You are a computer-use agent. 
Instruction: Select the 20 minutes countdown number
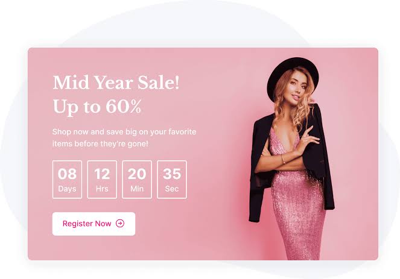pos(137,174)
